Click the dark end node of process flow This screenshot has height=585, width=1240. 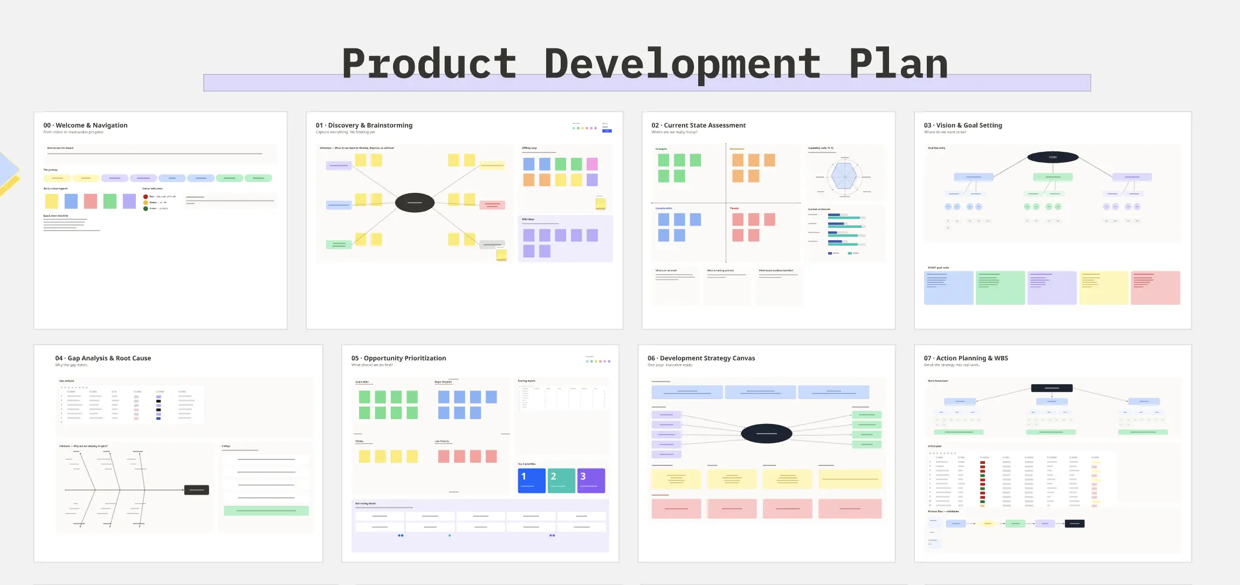coord(1074,524)
